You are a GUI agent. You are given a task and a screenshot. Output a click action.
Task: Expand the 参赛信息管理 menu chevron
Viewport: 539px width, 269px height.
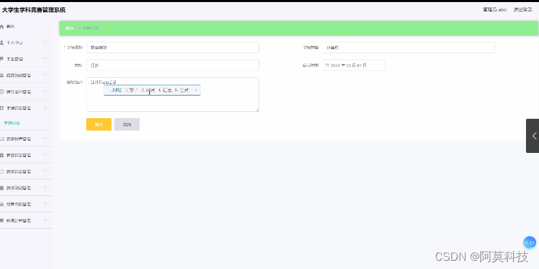[45, 155]
